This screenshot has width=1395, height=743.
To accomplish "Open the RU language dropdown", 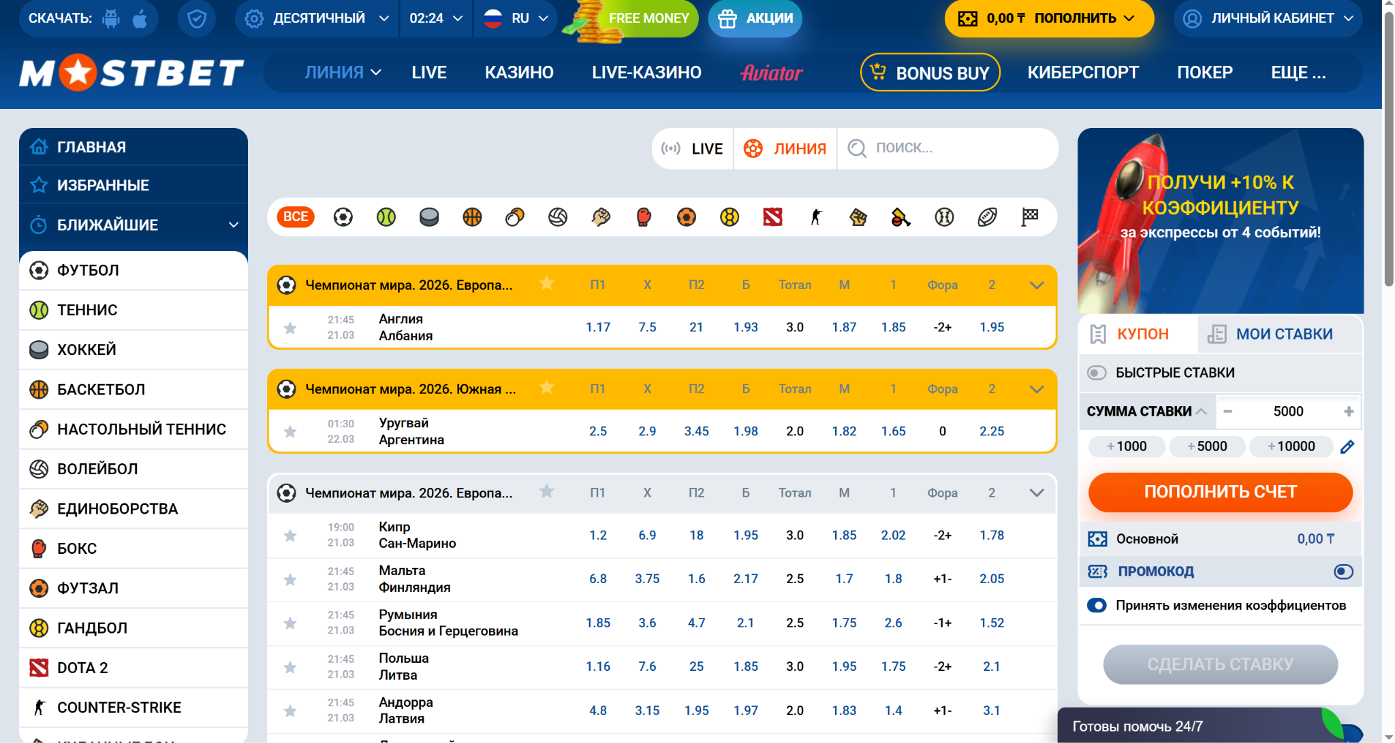I will [x=516, y=18].
